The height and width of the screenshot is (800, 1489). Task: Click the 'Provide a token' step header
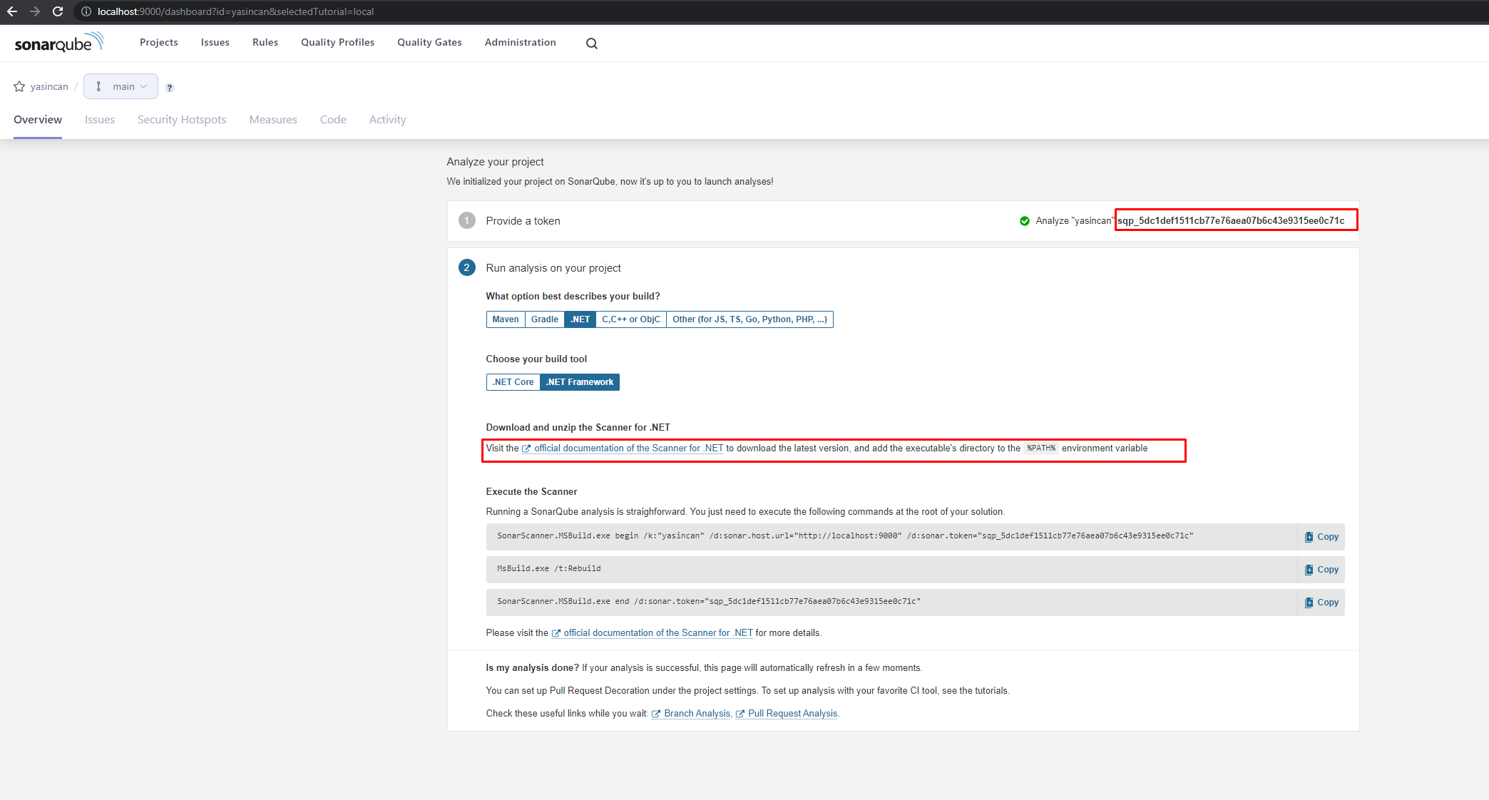click(523, 221)
